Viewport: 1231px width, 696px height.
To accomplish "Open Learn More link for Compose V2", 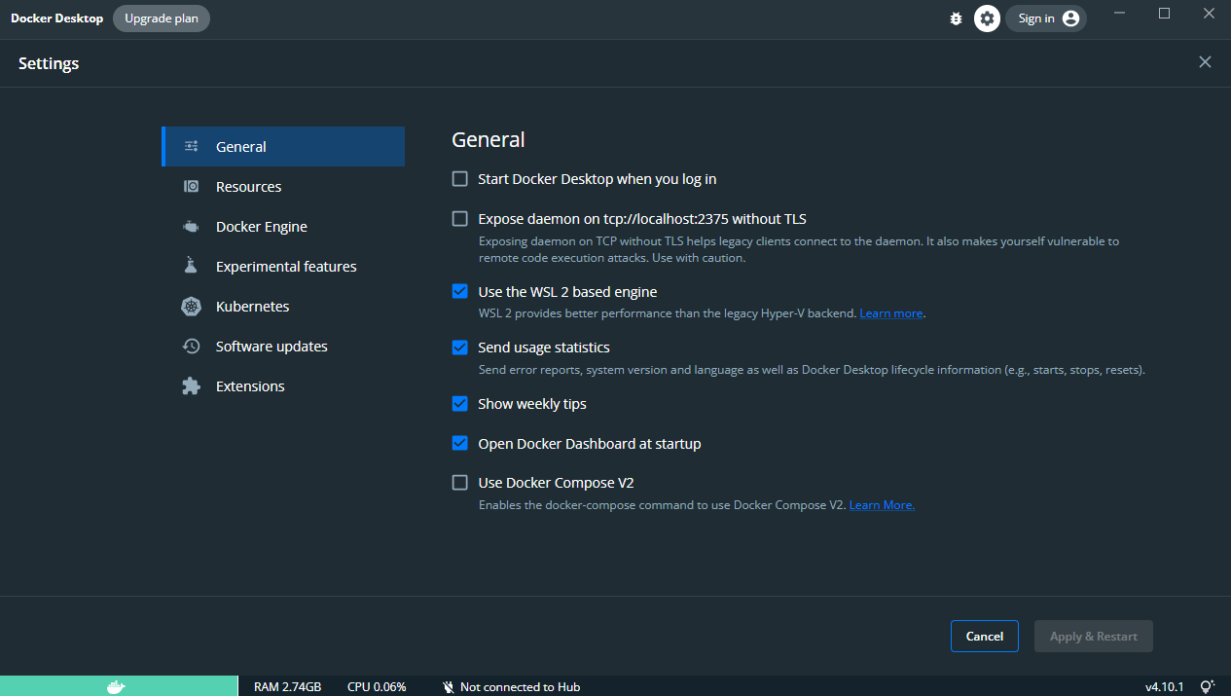I will coord(882,505).
